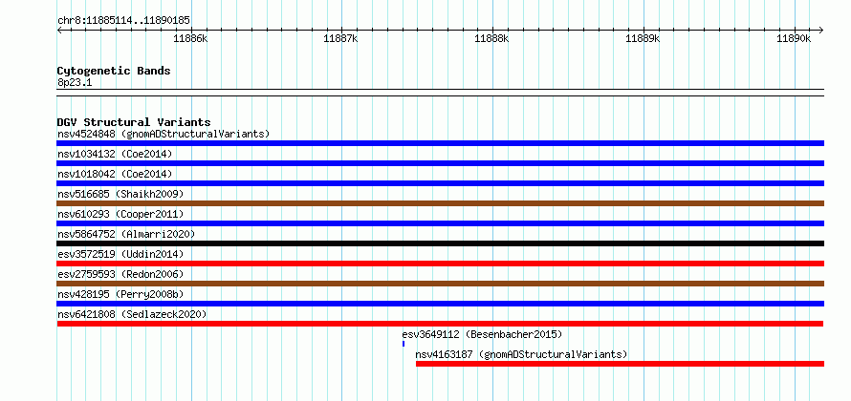Select the red bar under esv3572519
The width and height of the screenshot is (851, 401).
[440, 264]
